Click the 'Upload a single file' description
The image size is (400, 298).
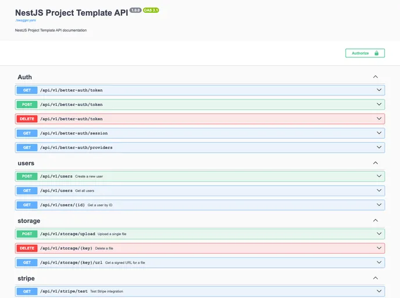click(x=112, y=234)
